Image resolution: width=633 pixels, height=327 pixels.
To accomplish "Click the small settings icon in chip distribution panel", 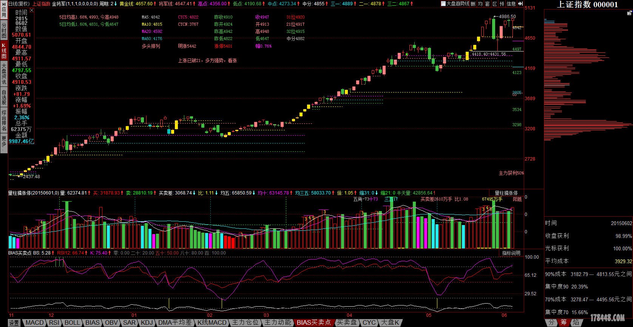I will pos(629,12).
